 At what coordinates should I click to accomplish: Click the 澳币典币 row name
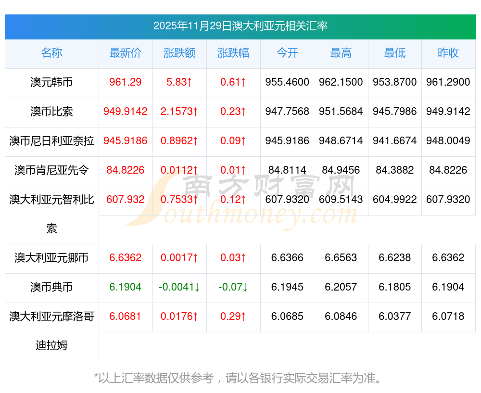coord(51,287)
